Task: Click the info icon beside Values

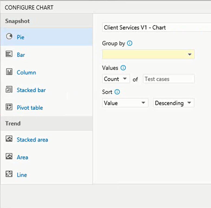Action: point(123,68)
